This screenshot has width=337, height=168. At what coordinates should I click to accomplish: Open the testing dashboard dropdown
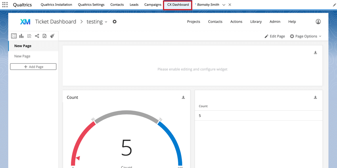coord(106,22)
